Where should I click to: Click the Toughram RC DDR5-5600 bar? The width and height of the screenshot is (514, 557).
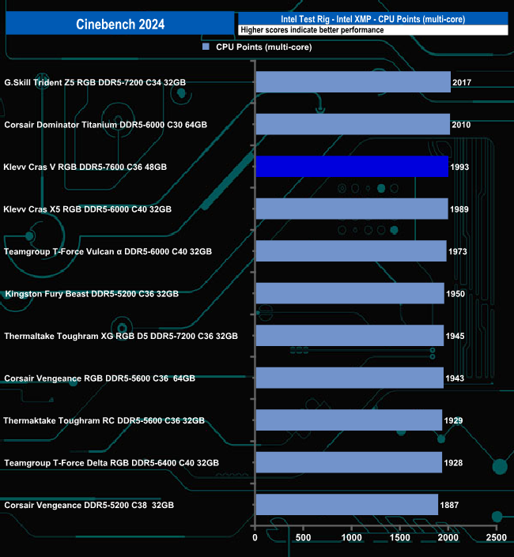tap(349, 420)
